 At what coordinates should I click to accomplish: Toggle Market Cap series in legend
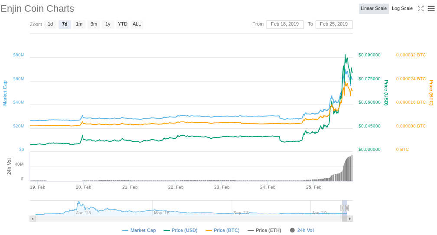(x=139, y=230)
